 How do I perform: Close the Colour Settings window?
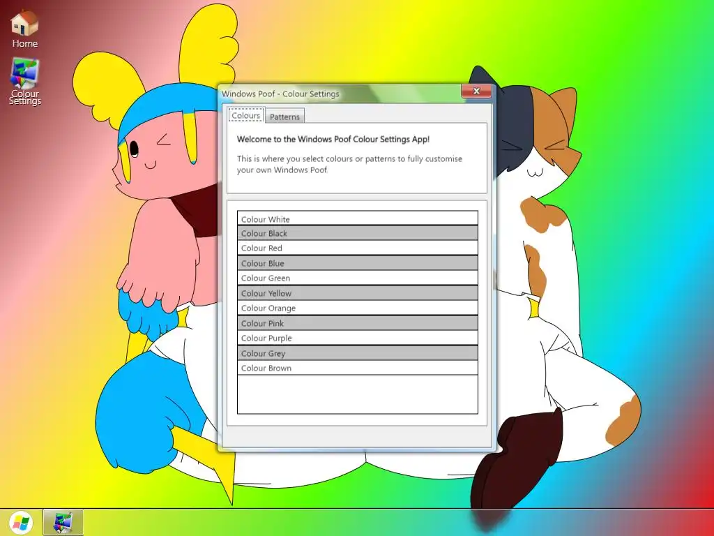click(476, 91)
